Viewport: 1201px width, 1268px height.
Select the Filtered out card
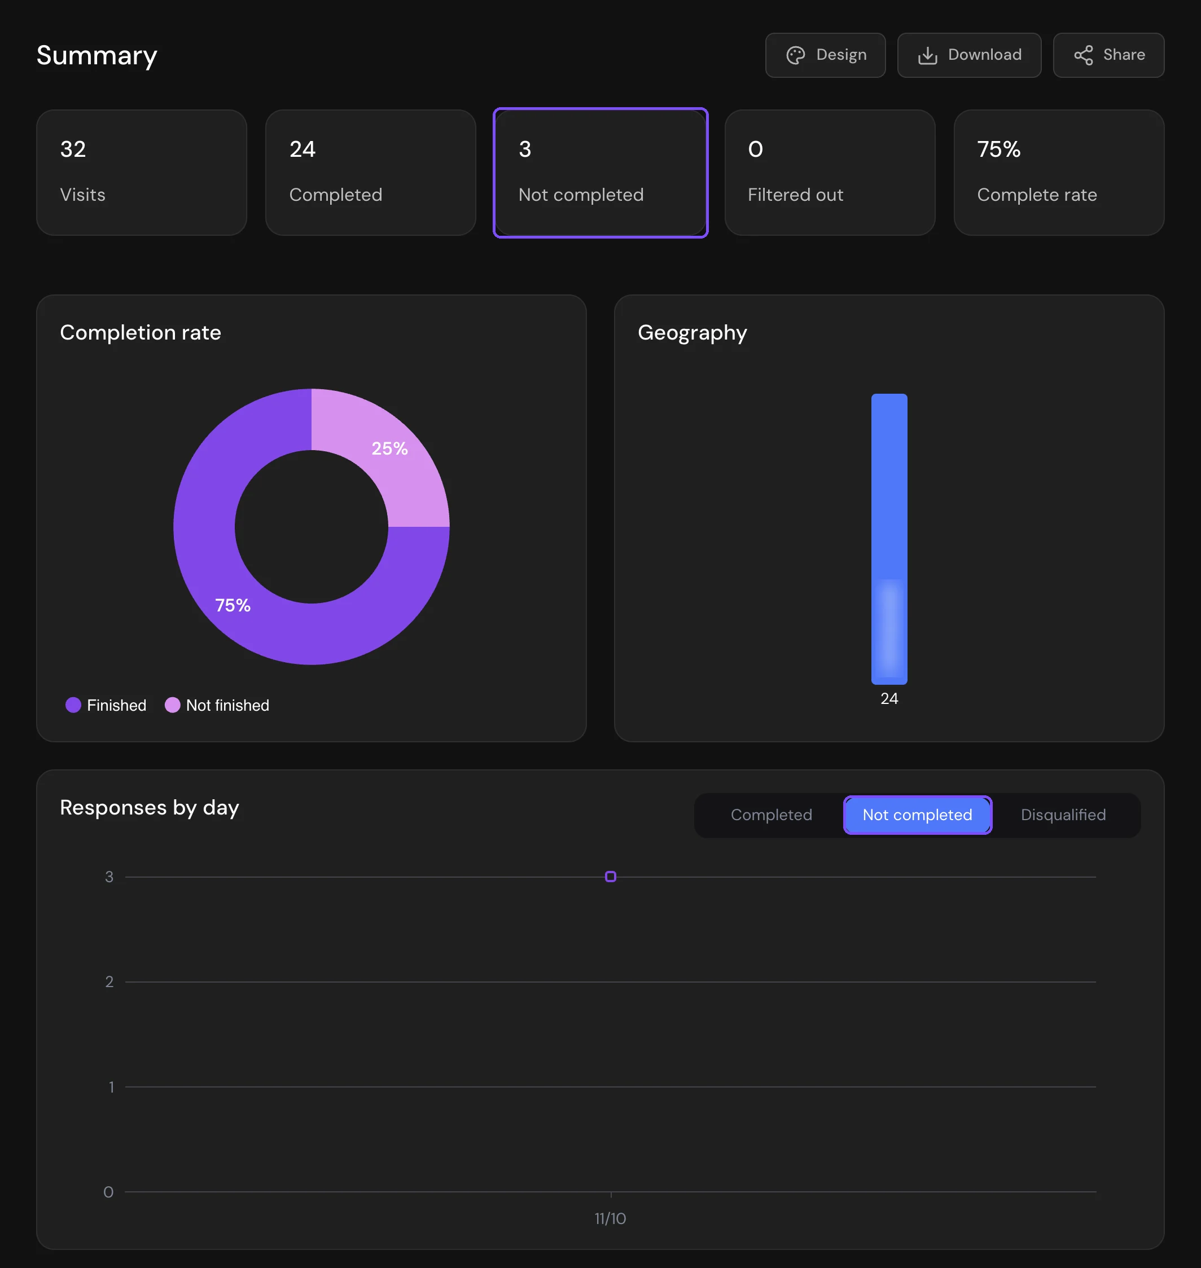point(830,173)
